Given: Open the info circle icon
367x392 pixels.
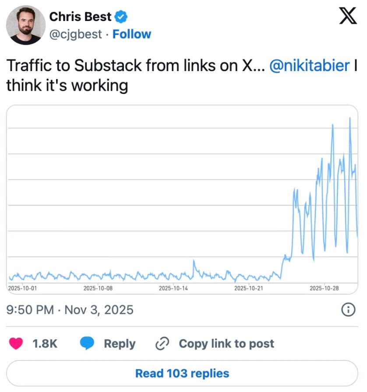Looking at the screenshot, I should pos(348,310).
